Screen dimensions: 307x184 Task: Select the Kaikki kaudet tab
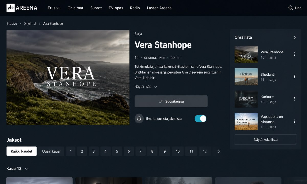(21, 151)
